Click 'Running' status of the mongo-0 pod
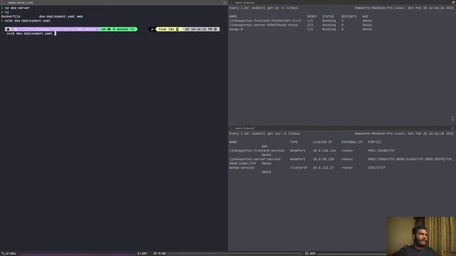The width and height of the screenshot is (456, 256). (329, 29)
